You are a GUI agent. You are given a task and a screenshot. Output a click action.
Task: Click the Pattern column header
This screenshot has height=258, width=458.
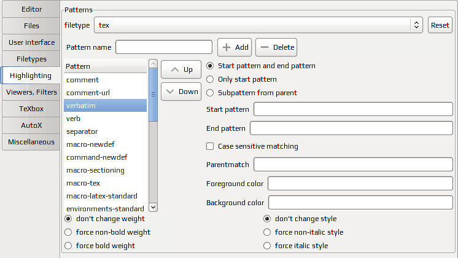click(x=105, y=66)
